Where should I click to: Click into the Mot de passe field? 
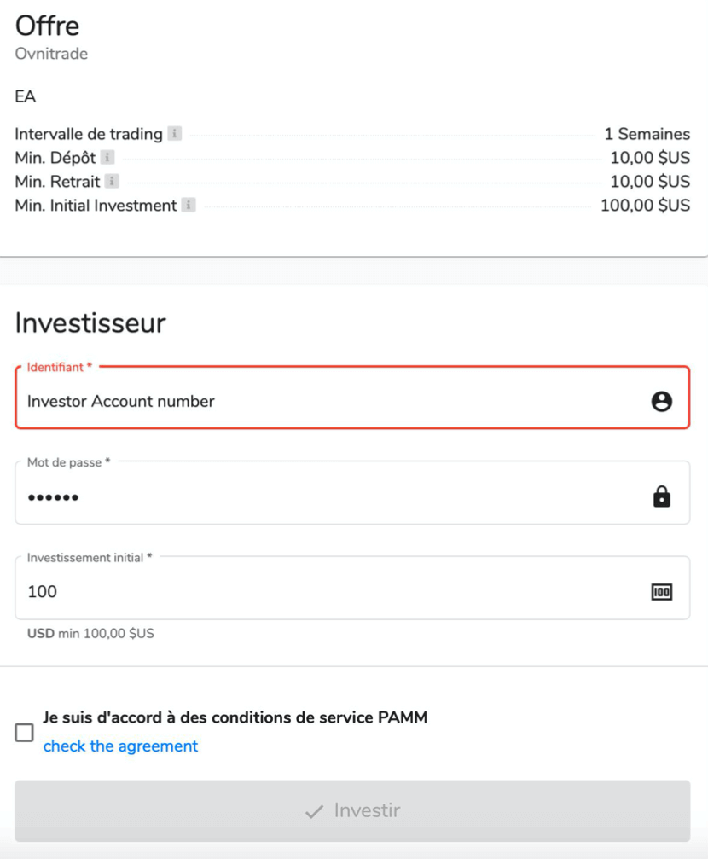324,497
